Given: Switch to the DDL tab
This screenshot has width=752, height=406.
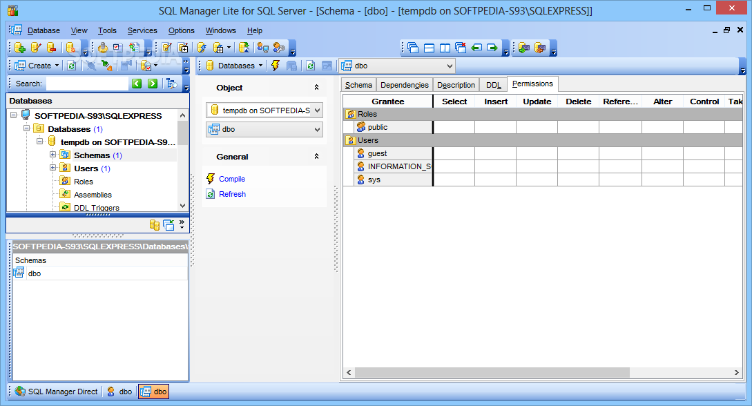Looking at the screenshot, I should pos(493,85).
